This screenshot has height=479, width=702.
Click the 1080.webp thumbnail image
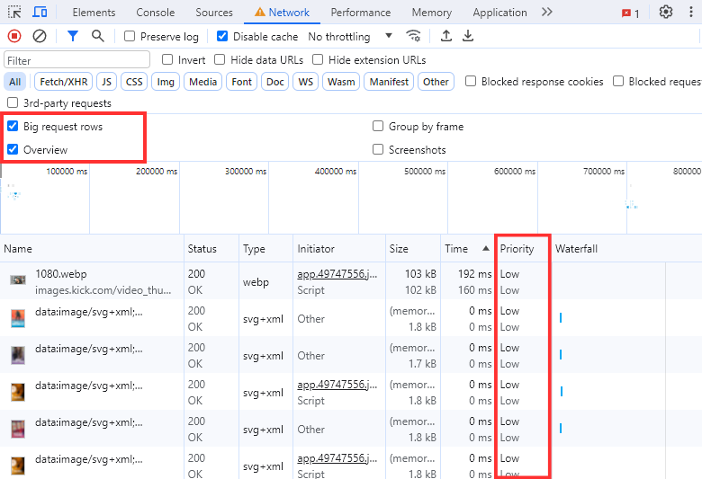point(18,280)
